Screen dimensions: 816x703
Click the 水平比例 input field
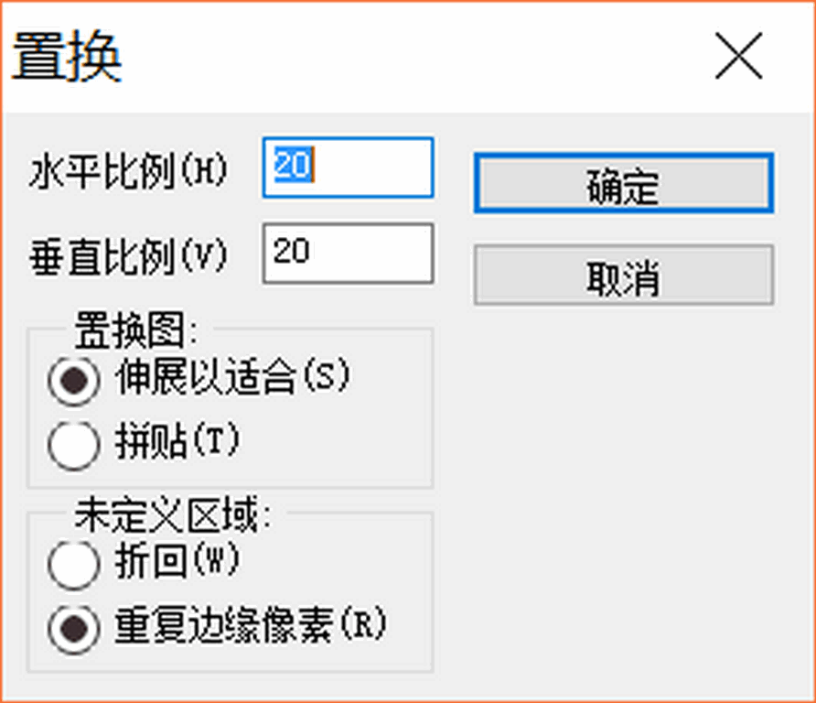tap(348, 168)
